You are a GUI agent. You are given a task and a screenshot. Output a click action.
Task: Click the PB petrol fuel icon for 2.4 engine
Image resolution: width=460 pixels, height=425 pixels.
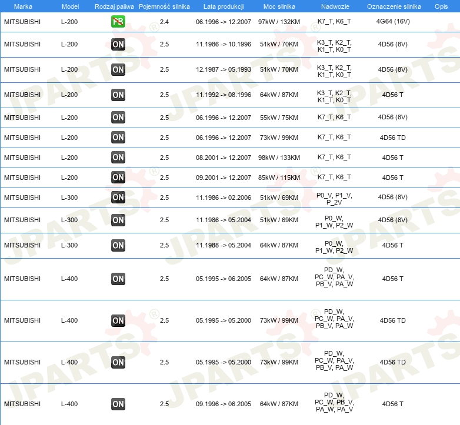click(x=118, y=21)
